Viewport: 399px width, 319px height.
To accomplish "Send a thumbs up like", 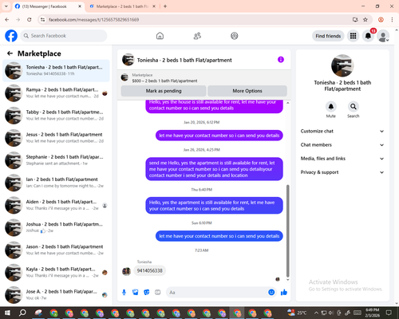I will (284, 293).
